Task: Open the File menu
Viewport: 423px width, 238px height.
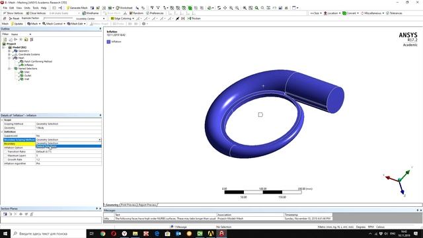Action: point(5,8)
